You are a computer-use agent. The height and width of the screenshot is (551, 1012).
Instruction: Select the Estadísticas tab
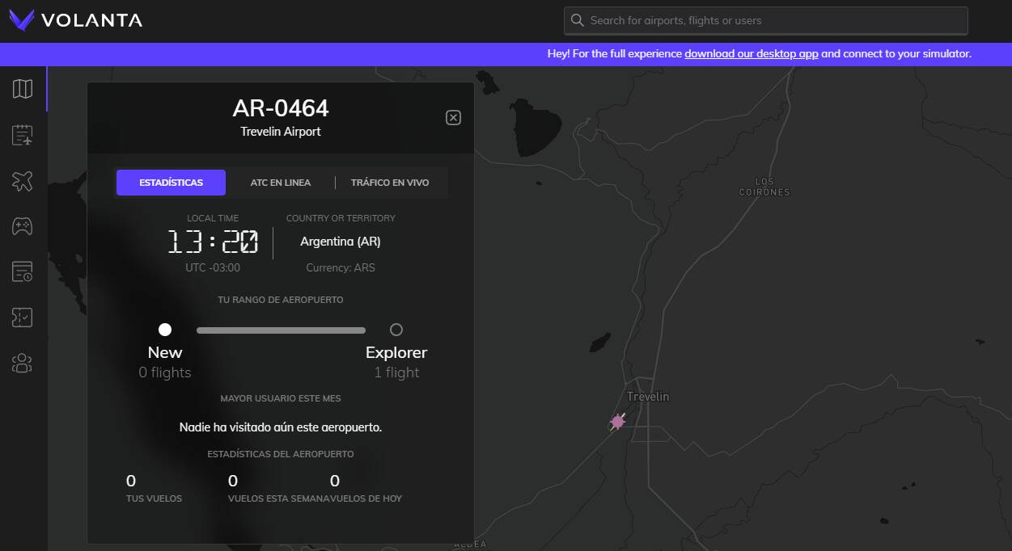point(171,183)
